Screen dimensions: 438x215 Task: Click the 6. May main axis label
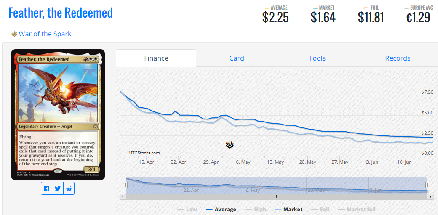pos(243,162)
